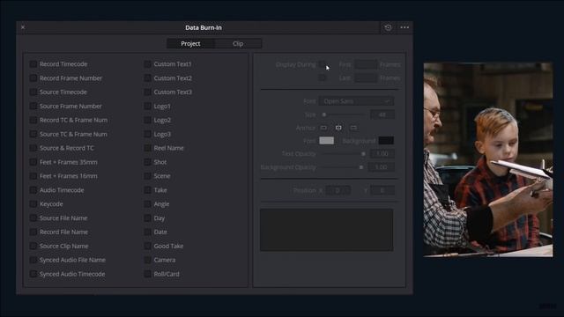The height and width of the screenshot is (317, 564).
Task: Enable the Logo3 checkbox
Action: coord(147,134)
